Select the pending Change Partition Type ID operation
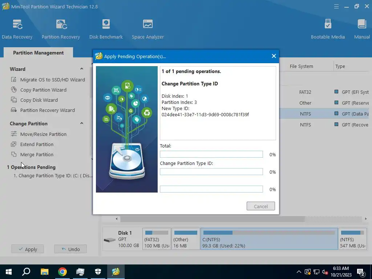 53,176
